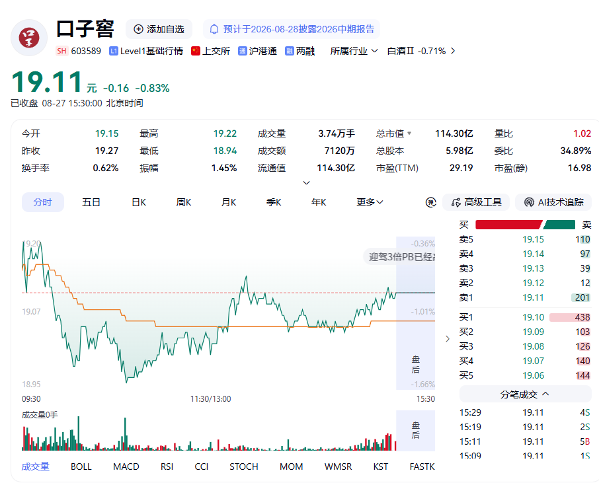
Task: Click the arrow after 白酒Ⅱ -0.71%
Action: 453,51
